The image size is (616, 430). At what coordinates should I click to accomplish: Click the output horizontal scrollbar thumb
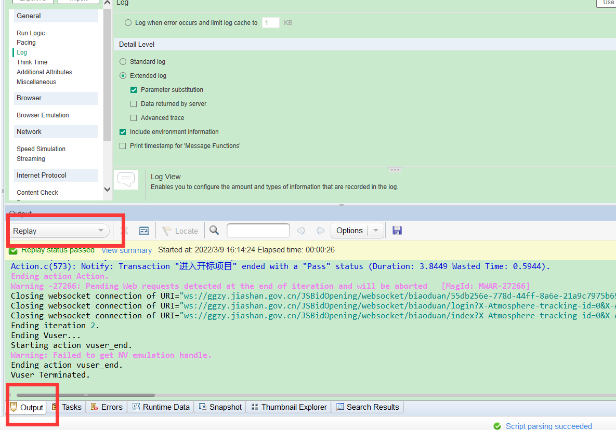86,395
